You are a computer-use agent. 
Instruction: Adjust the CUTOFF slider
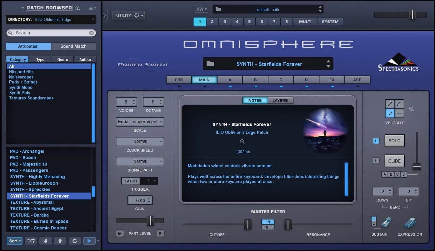248,224
